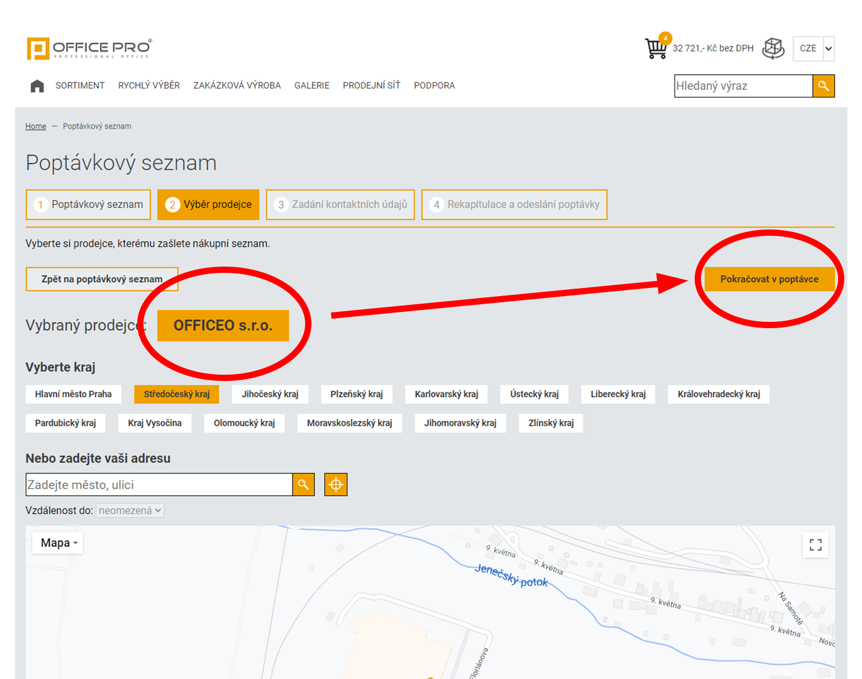Select Hlavní město Praha region
Screen dimensions: 862x679
pos(74,394)
